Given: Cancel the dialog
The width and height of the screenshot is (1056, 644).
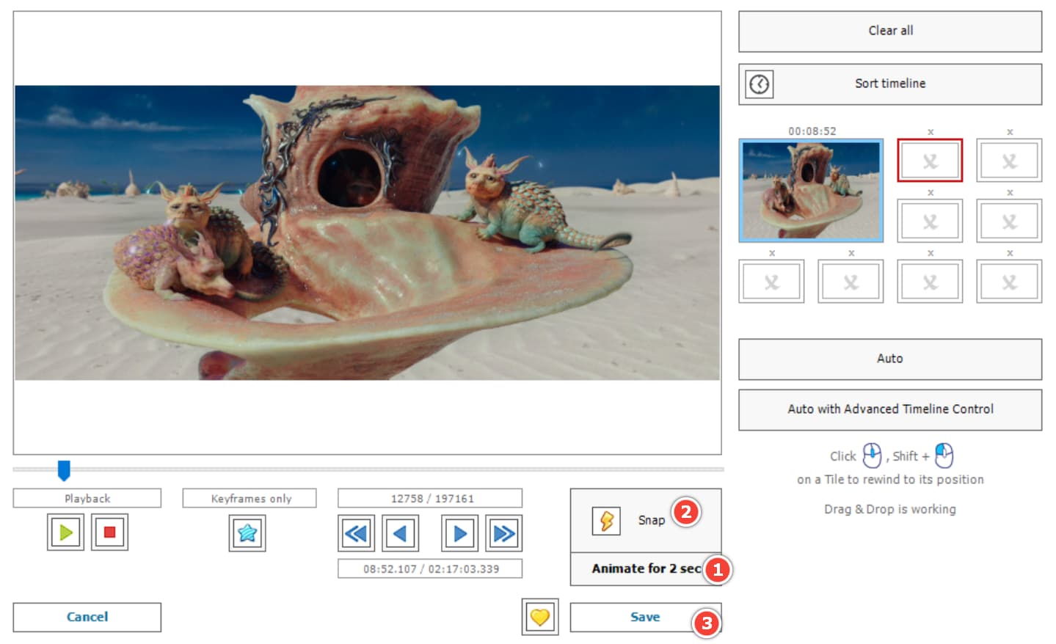Looking at the screenshot, I should coord(87,617).
